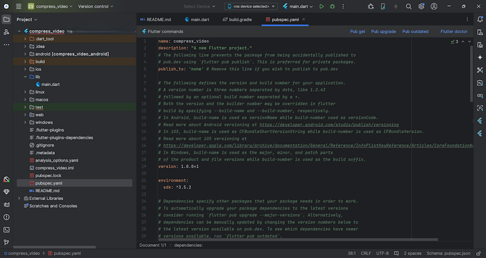Image resolution: width=486 pixels, height=258 pixels.
Task: Open editor tabs options menu
Action: click(x=467, y=19)
